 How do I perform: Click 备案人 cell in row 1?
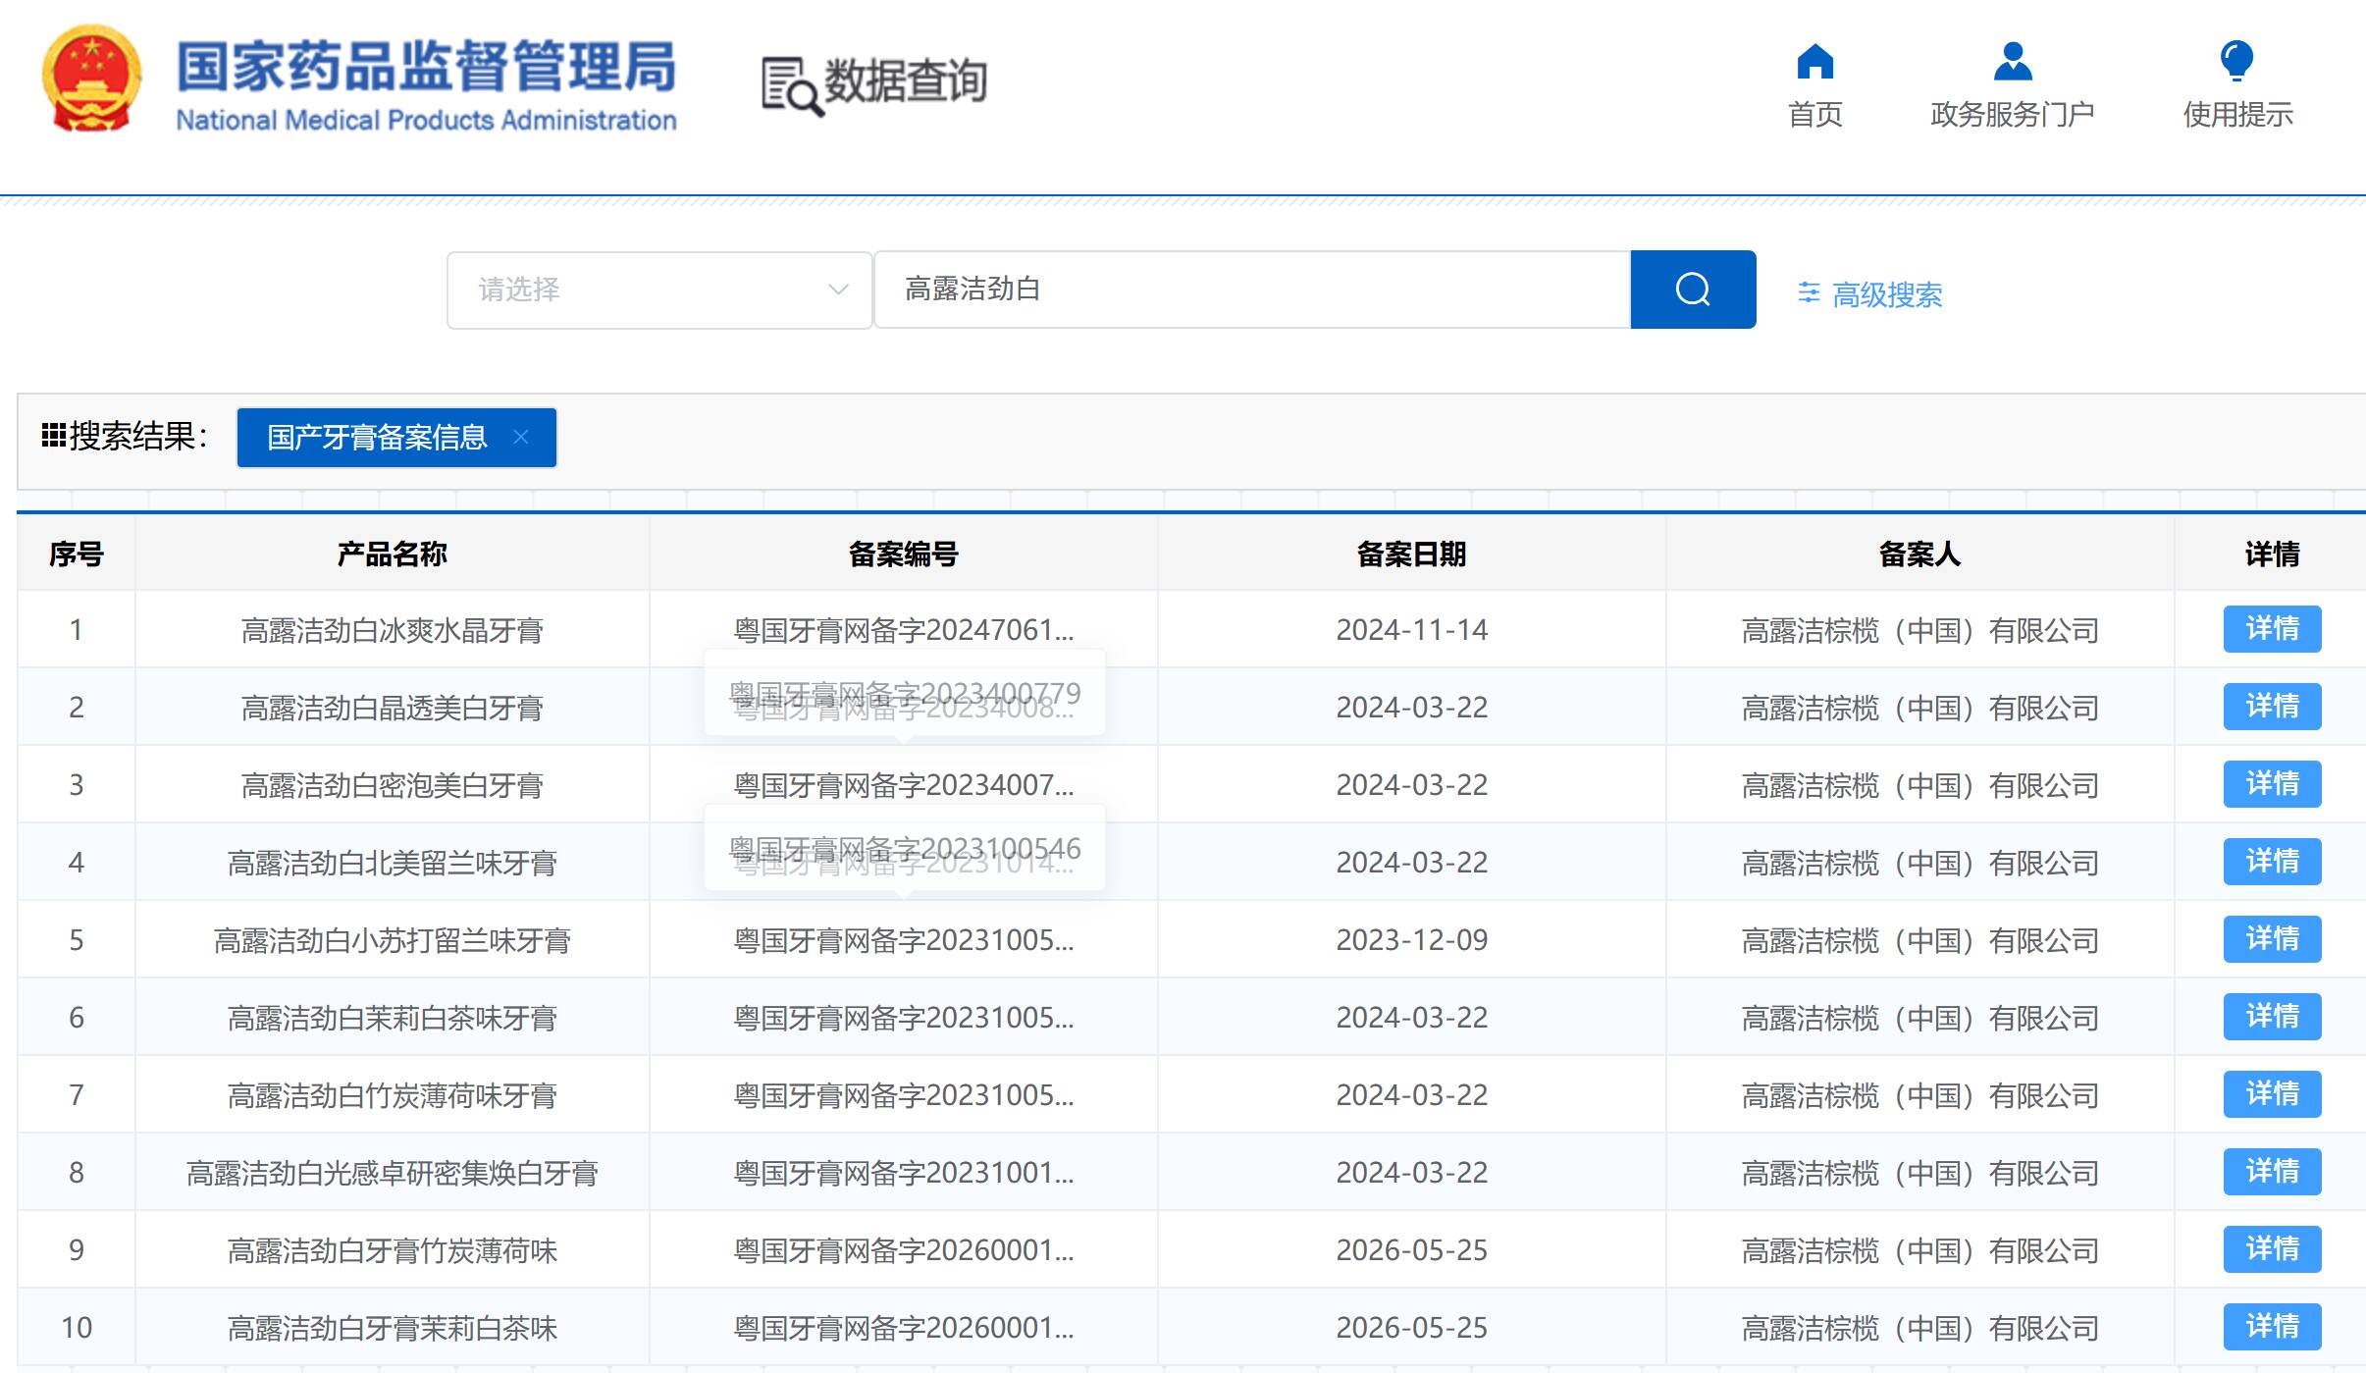1919,630
